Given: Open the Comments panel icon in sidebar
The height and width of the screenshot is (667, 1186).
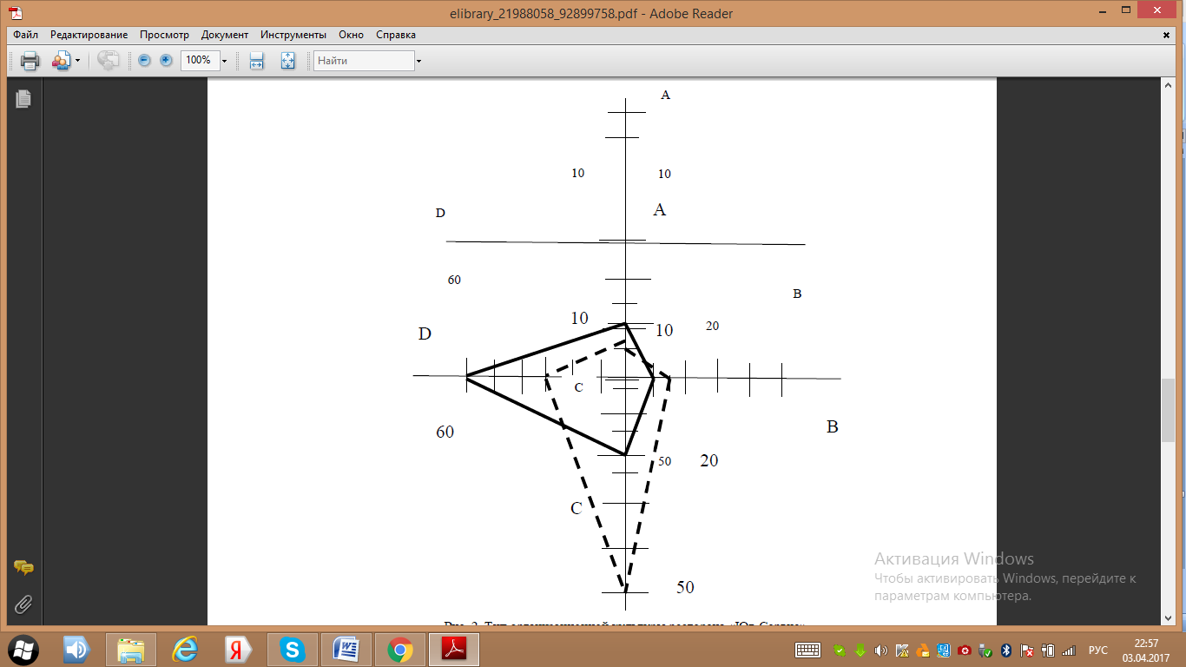Looking at the screenshot, I should tap(23, 568).
